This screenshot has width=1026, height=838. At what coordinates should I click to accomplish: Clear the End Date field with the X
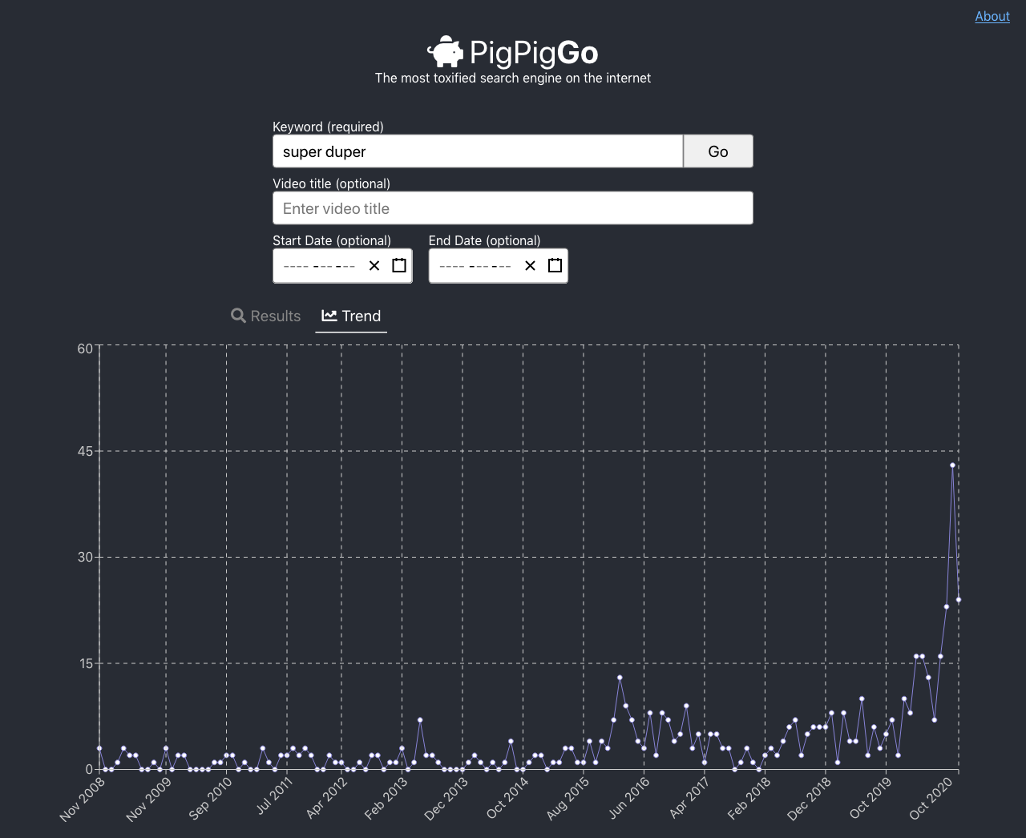[x=530, y=266]
